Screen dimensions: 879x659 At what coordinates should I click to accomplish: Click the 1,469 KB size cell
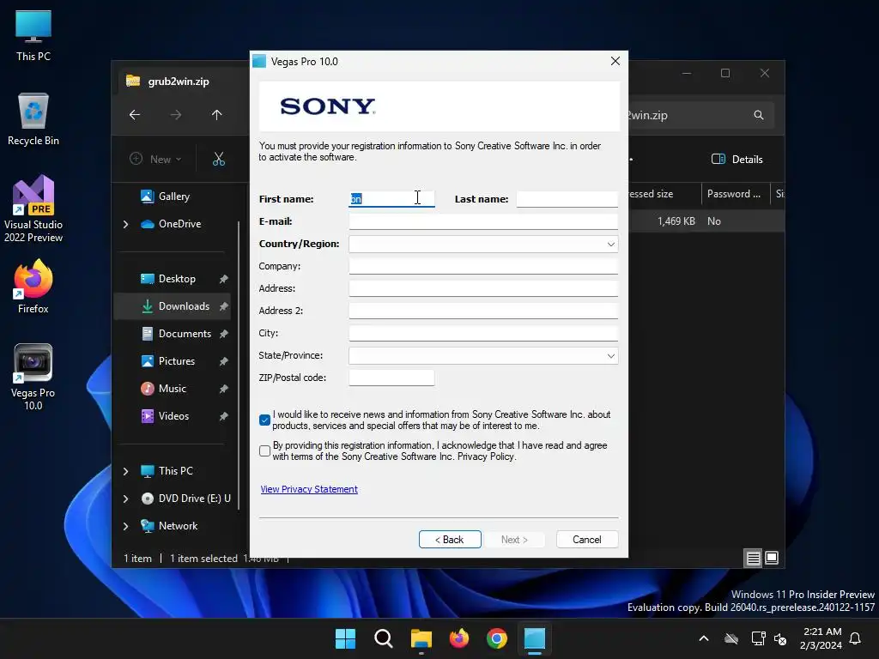pyautogui.click(x=676, y=221)
